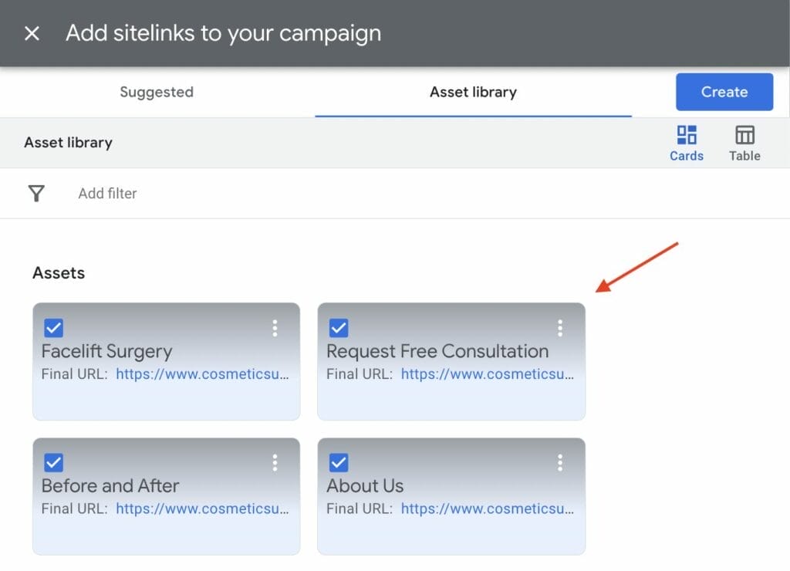Uncheck the Facelift Surgery sitelink
Viewport: 790px width, 571px height.
(x=54, y=327)
